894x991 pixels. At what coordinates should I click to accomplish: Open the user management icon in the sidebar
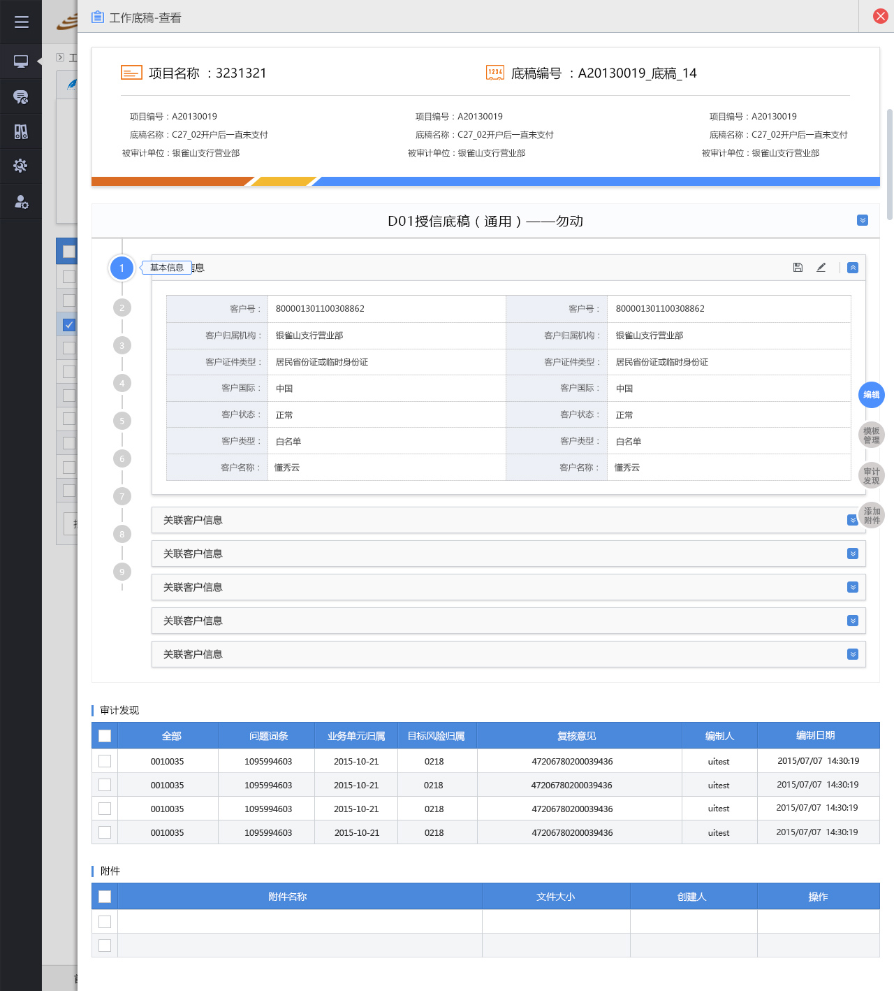click(21, 201)
